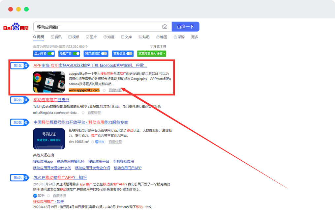Viewport: 335px width, 210px height.
Task: Visit the dev.10086.cn/ URL link
Action: point(78,142)
